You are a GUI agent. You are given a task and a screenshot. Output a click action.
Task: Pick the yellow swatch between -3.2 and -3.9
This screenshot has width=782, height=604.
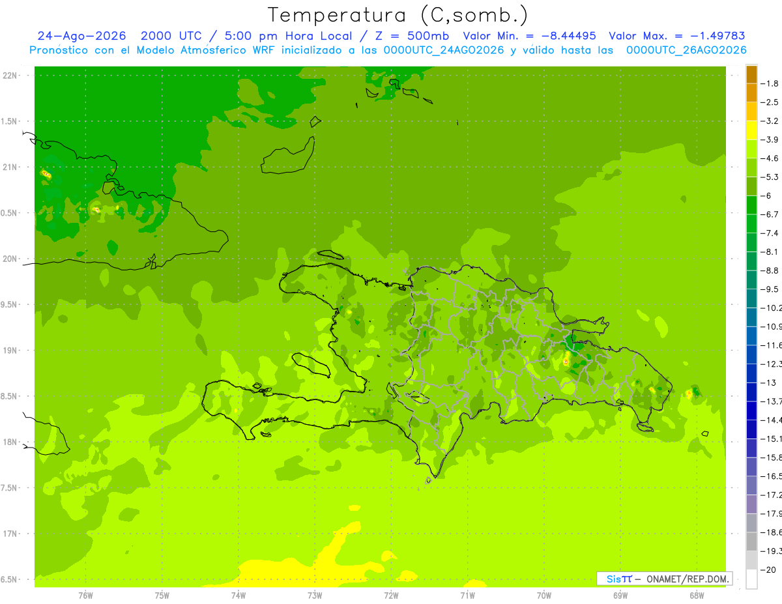click(x=751, y=130)
